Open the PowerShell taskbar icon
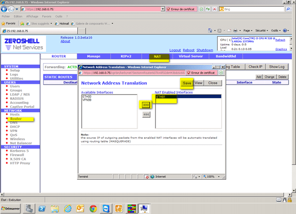 tap(42, 209)
